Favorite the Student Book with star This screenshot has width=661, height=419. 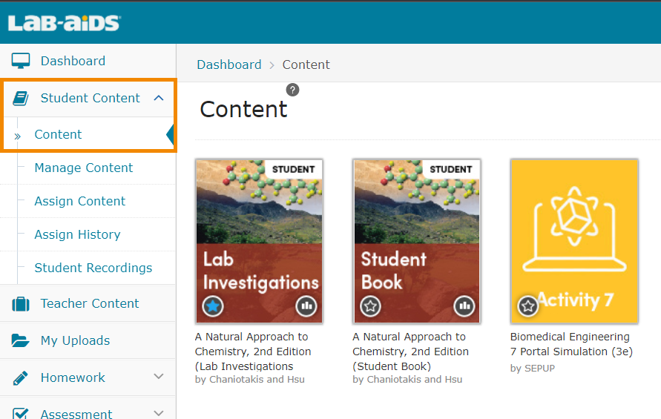[x=371, y=305]
